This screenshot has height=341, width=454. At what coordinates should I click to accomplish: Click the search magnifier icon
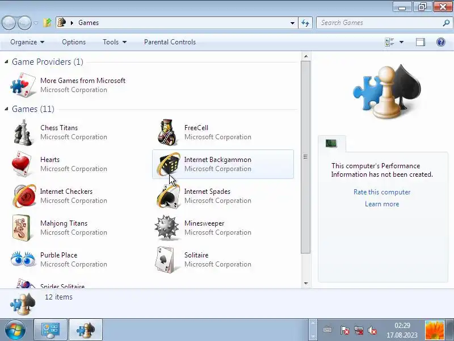point(446,23)
